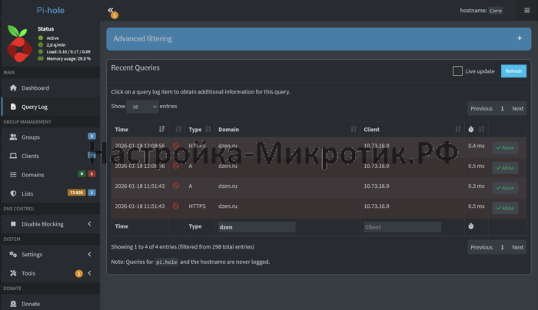
Task: Click Next in bottom pagination
Action: coord(518,247)
